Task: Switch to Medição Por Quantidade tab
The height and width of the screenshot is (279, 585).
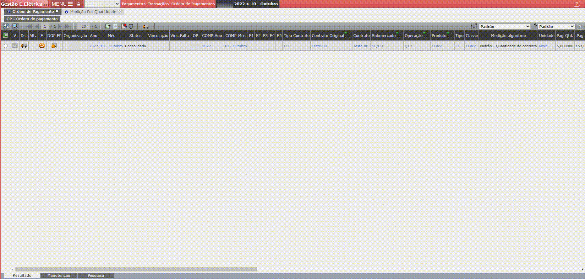Action: 93,12
